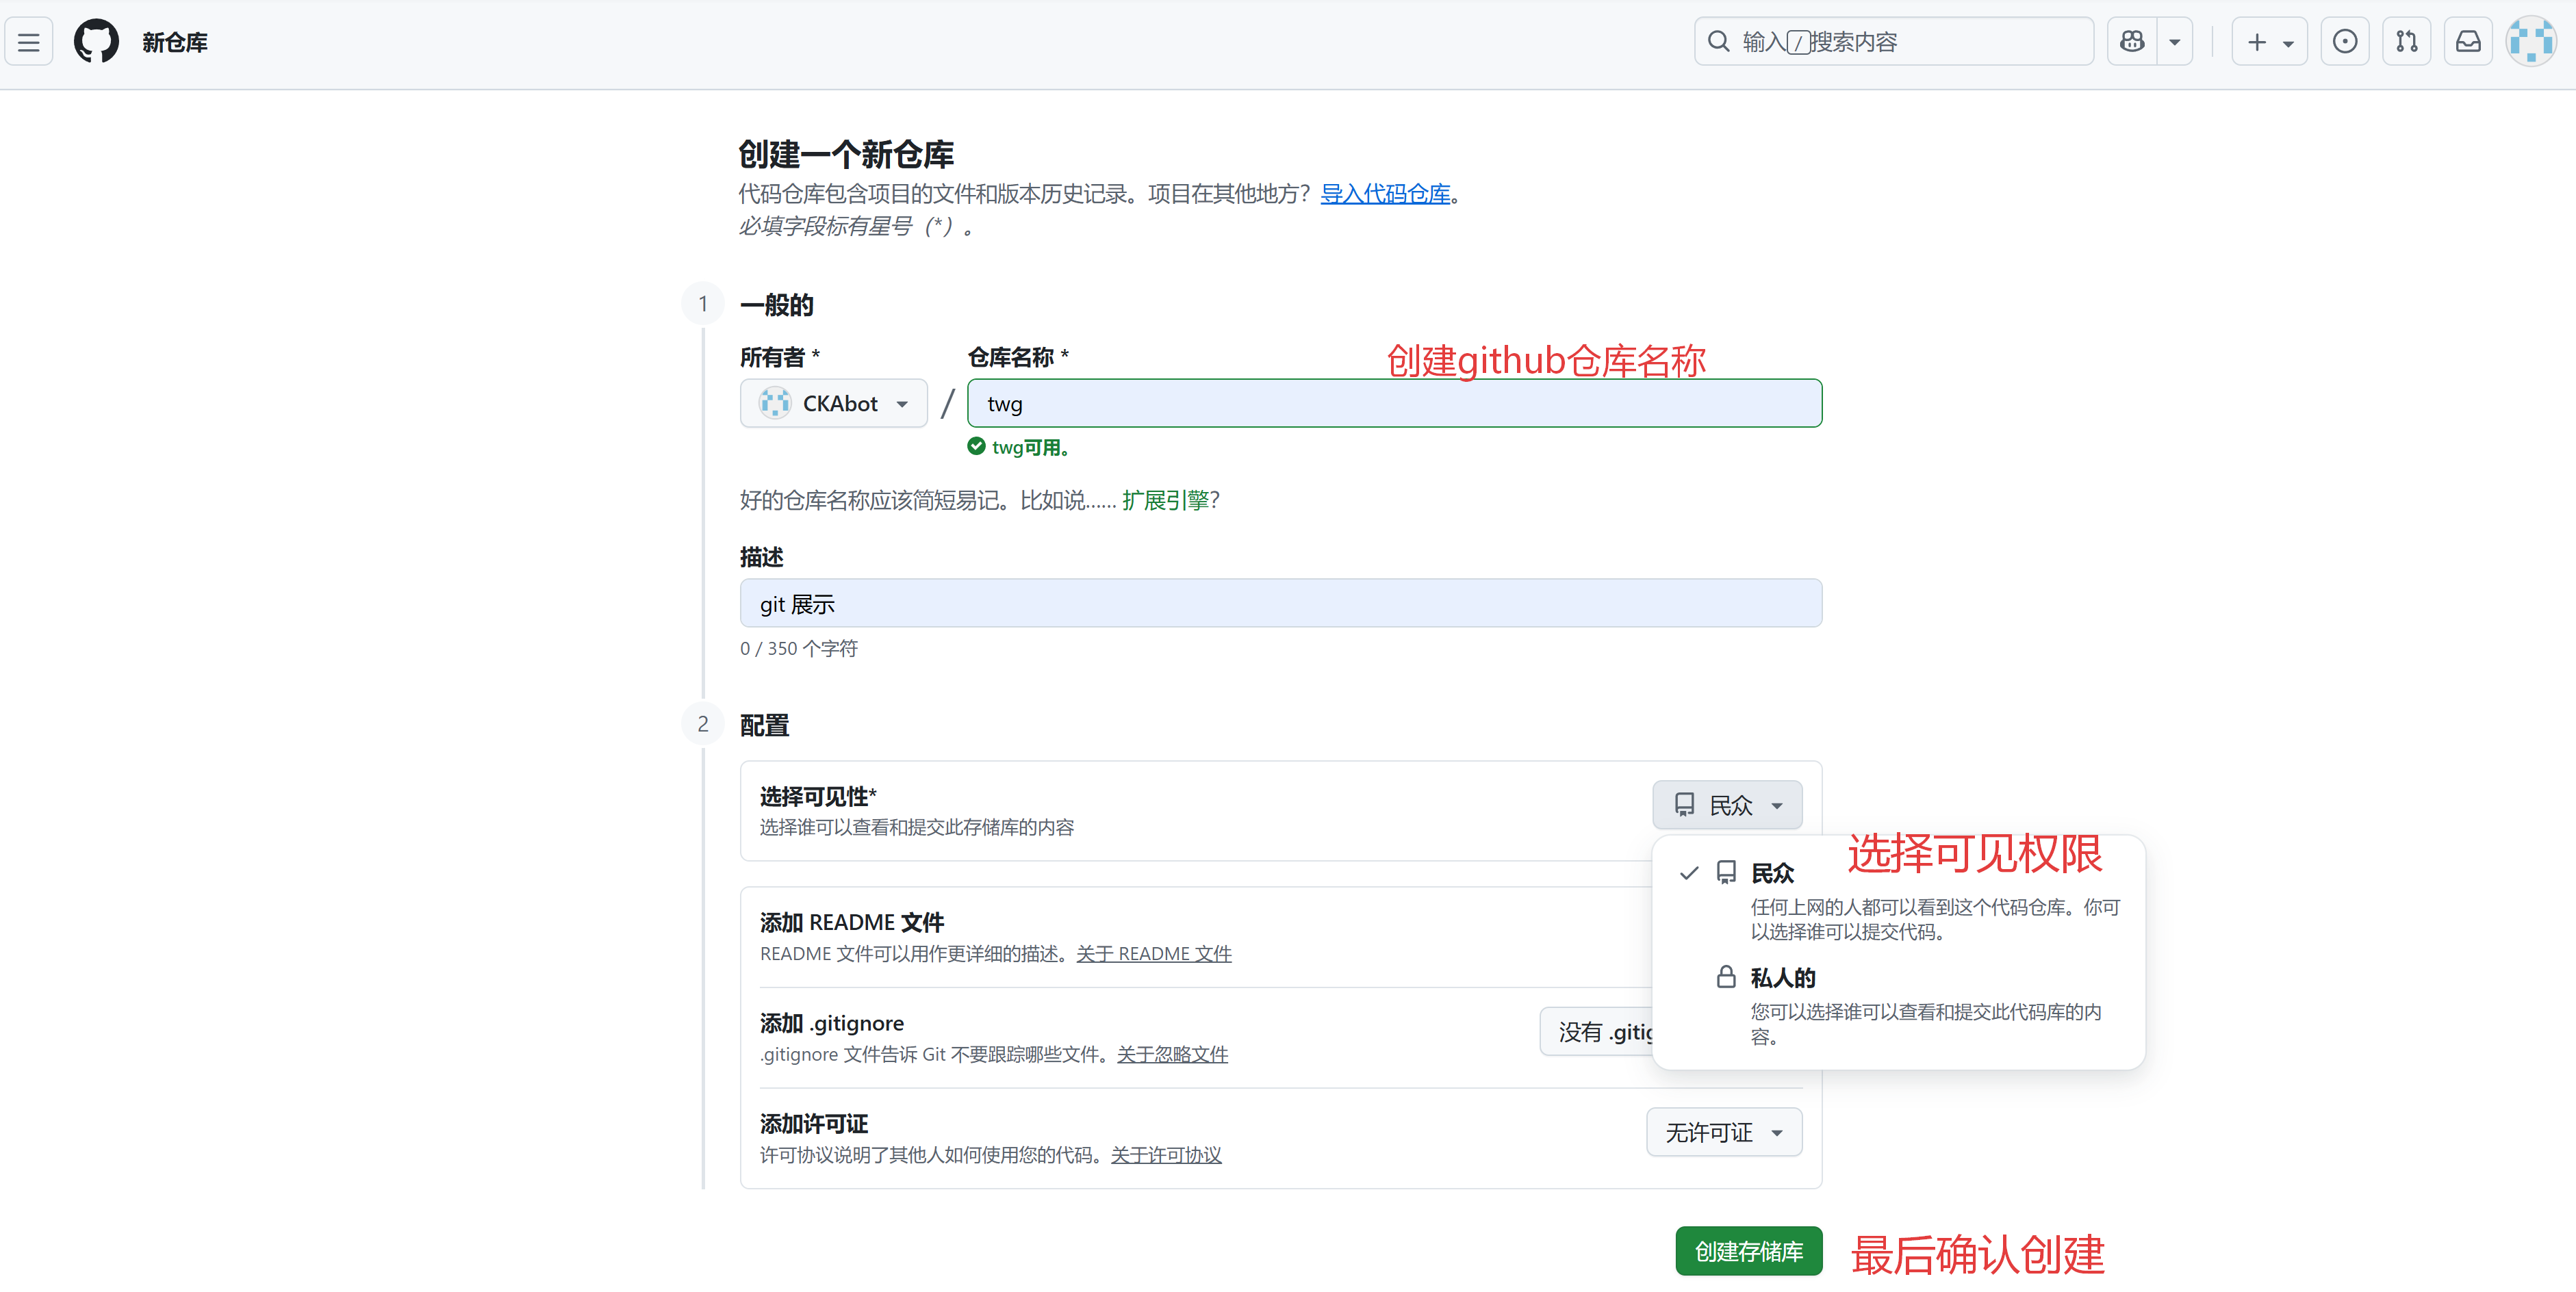Viewport: 2576px width, 1292px height.
Task: Click the search magnifier icon
Action: tap(1718, 42)
